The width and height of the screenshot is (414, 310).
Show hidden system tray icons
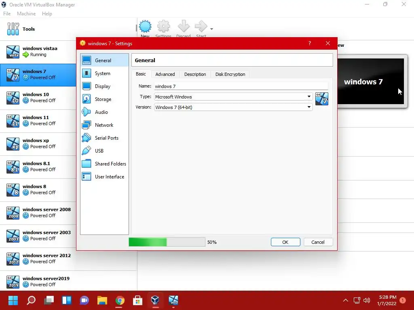pos(345,300)
